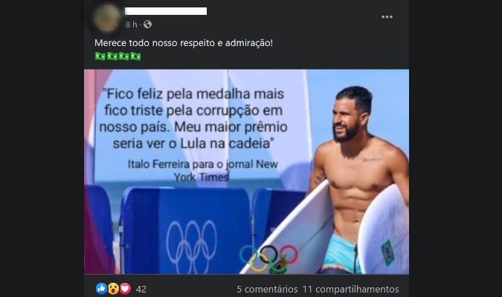Click the quote text inside the photo

pyautogui.click(x=193, y=119)
